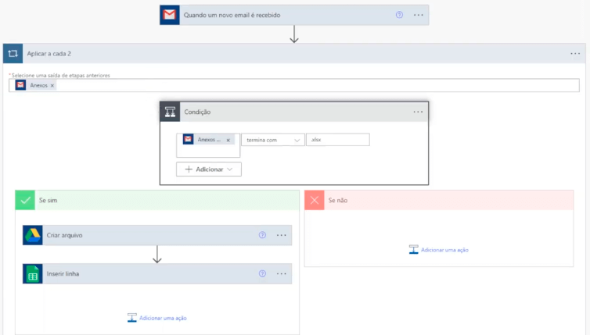Expand the 'Quando um novo email é recebido' trigger

(x=294, y=15)
